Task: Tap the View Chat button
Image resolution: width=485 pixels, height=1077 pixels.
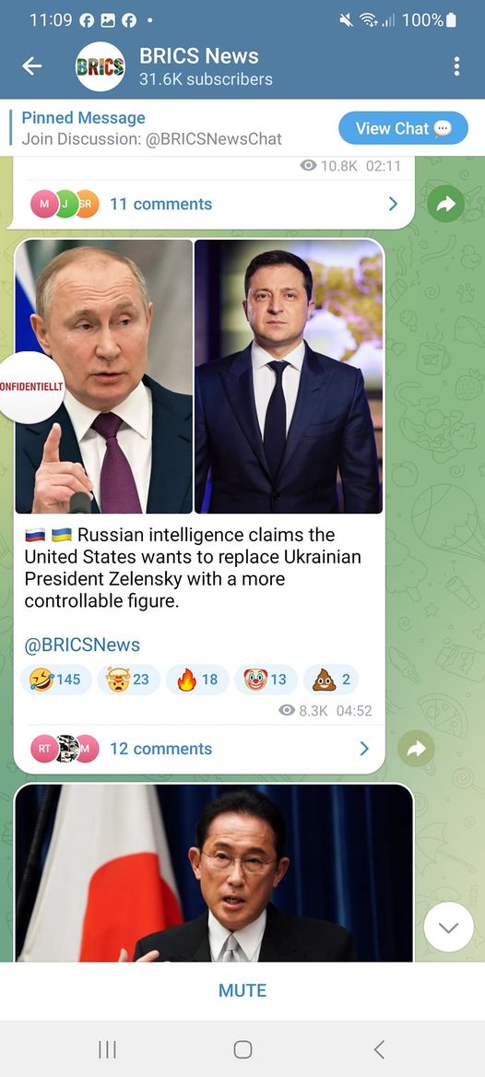Action: tap(403, 128)
